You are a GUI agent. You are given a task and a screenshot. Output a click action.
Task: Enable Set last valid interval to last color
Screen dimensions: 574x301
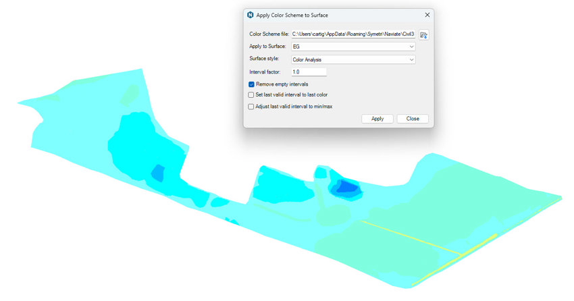click(x=251, y=94)
